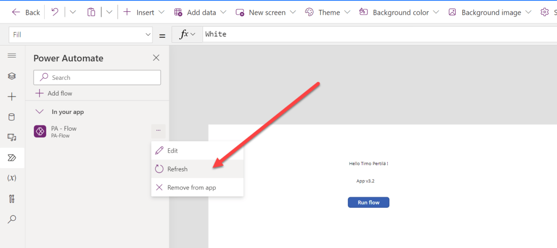This screenshot has height=248, width=557.
Task: Click the Undo arrow icon
Action: 55,12
